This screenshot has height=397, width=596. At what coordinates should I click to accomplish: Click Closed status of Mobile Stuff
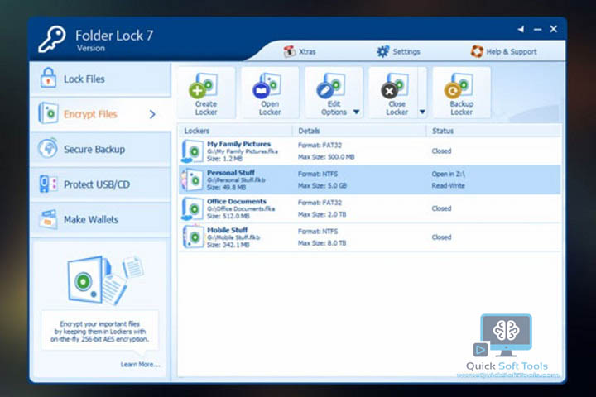coord(441,237)
